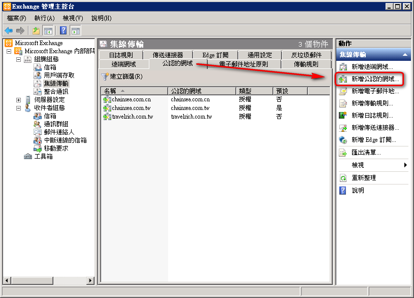Open the 檢視(V) menu
The width and height of the screenshot is (414, 298).
(73, 18)
